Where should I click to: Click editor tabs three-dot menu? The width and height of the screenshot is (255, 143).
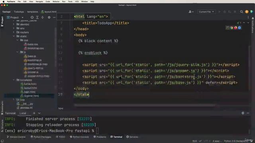point(248,17)
